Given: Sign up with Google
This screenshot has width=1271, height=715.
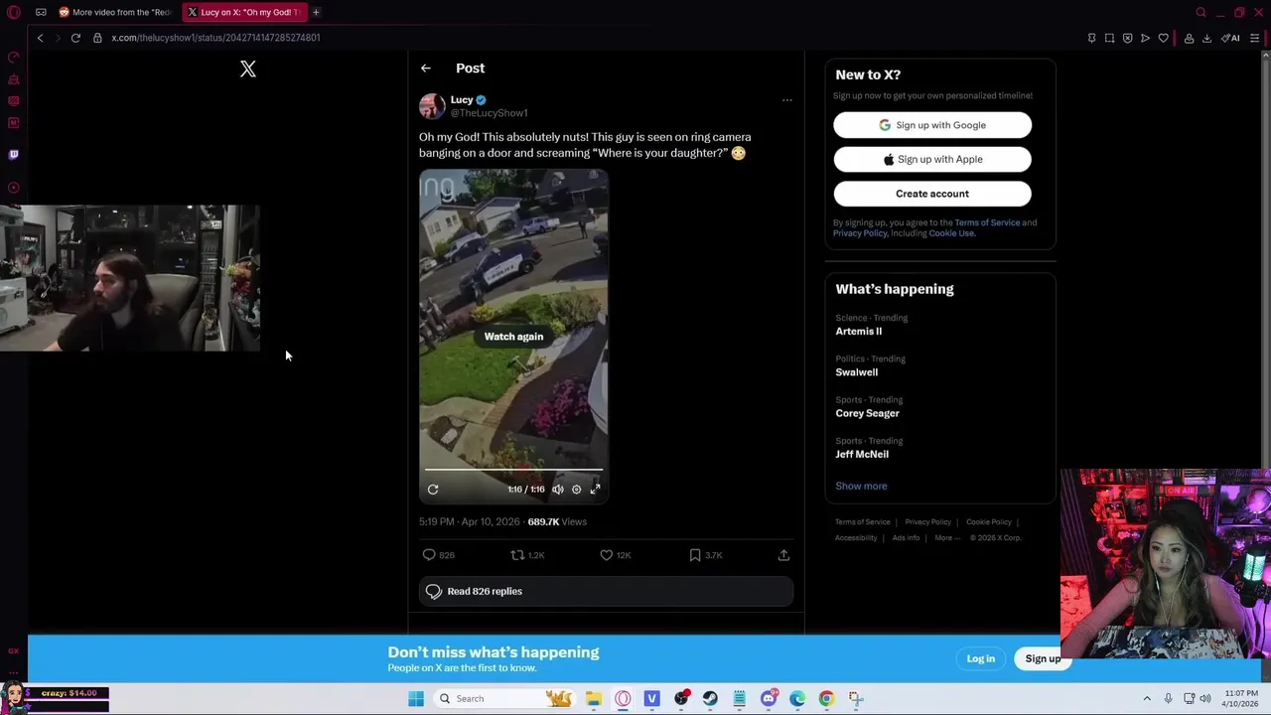Looking at the screenshot, I should tap(932, 125).
